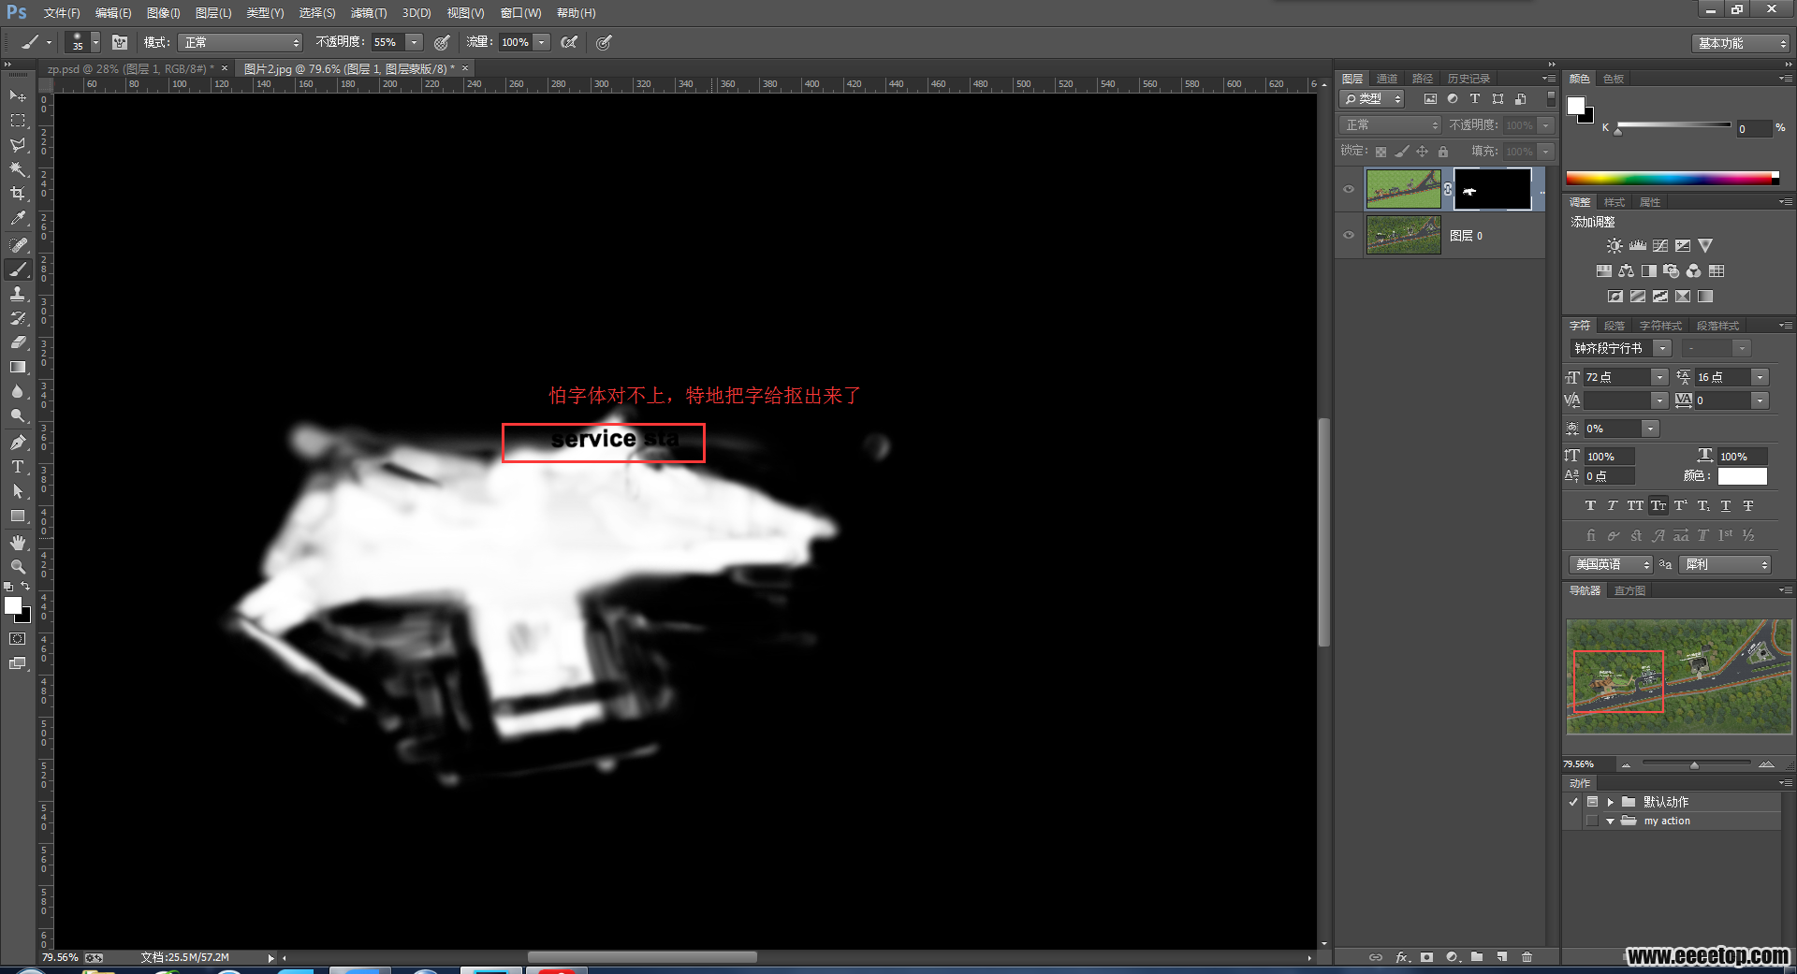Add layer style fx button
Image resolution: width=1797 pixels, height=974 pixels.
click(x=1402, y=956)
